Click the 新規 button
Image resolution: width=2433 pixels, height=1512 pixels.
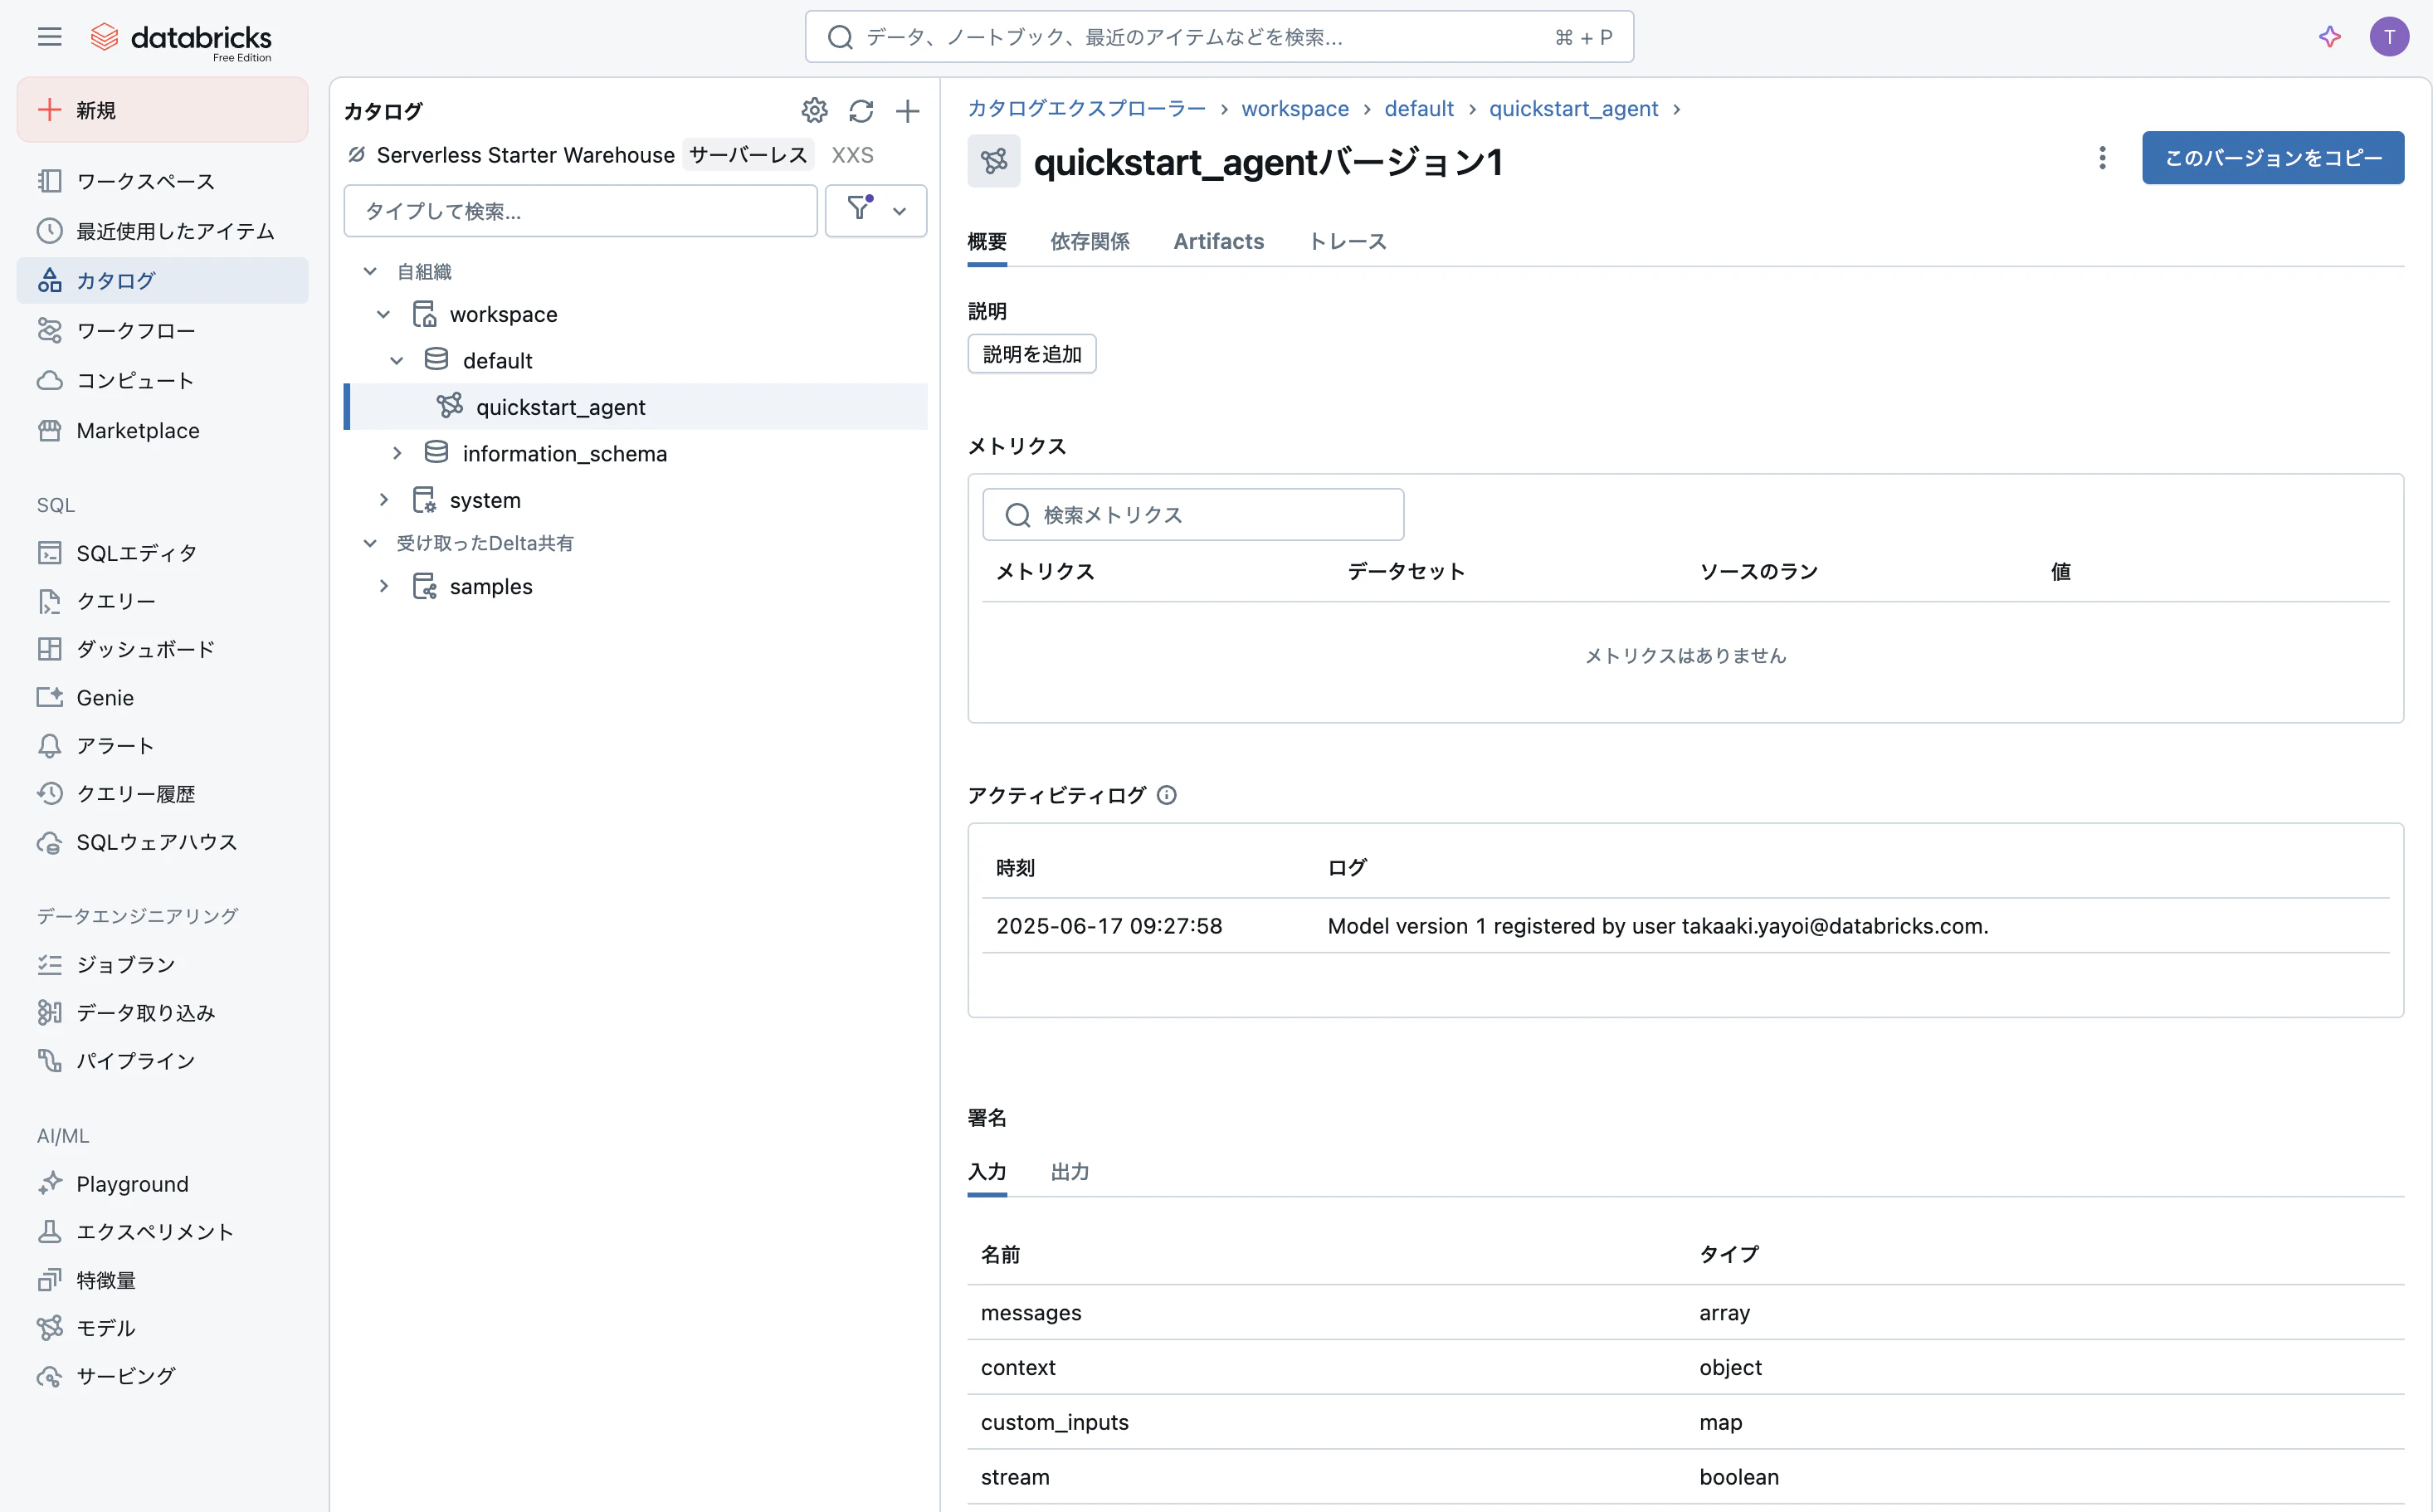(162, 110)
